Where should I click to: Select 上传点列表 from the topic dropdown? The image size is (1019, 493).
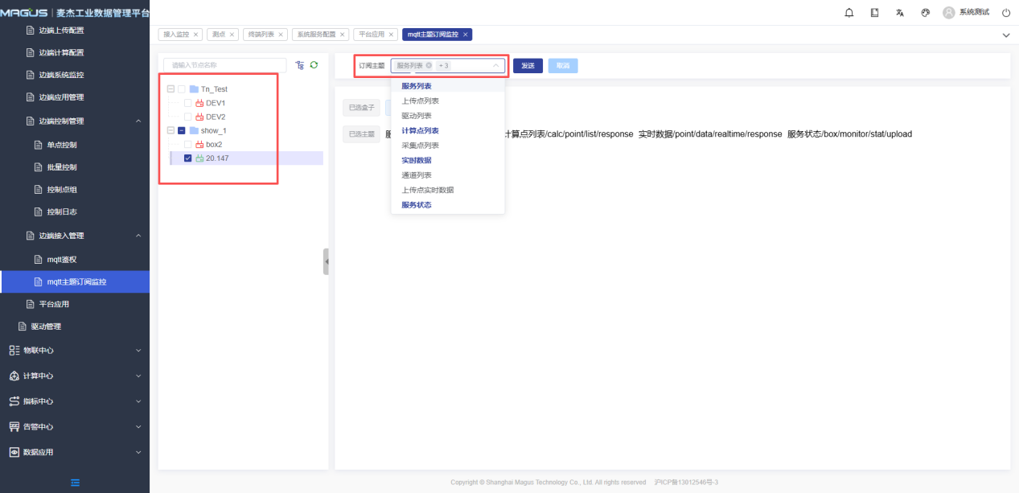[x=420, y=101]
